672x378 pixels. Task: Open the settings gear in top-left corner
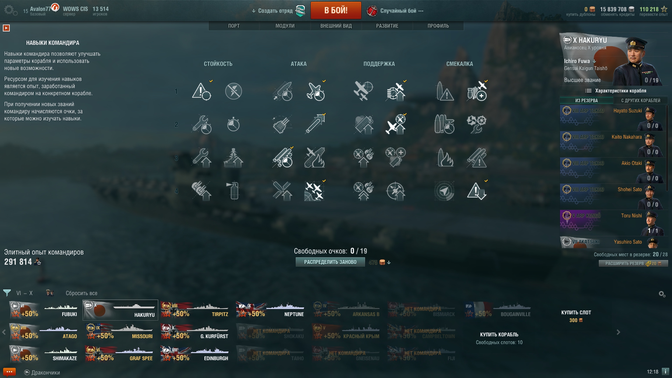(x=10, y=10)
